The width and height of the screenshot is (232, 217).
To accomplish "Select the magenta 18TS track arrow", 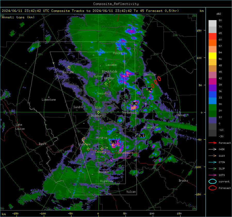I will (x=212, y=175).
